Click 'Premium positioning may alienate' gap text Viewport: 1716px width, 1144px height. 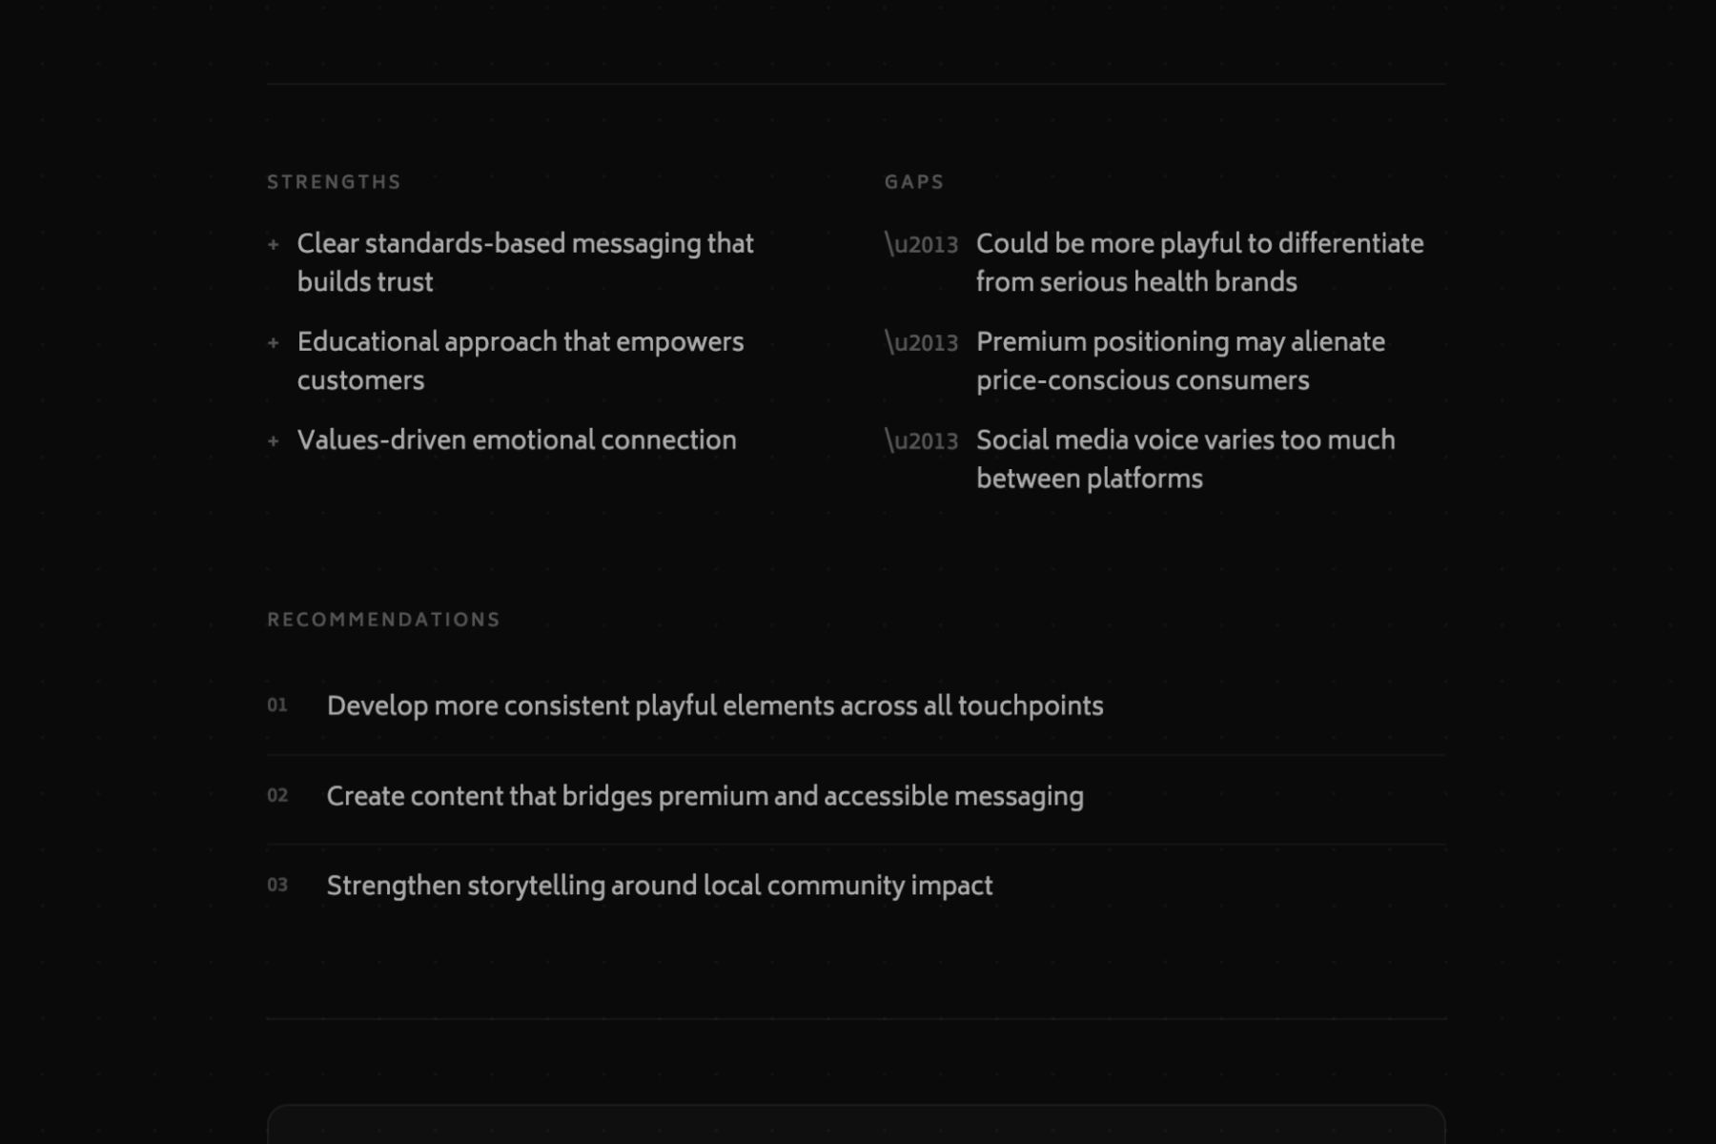tap(1180, 360)
